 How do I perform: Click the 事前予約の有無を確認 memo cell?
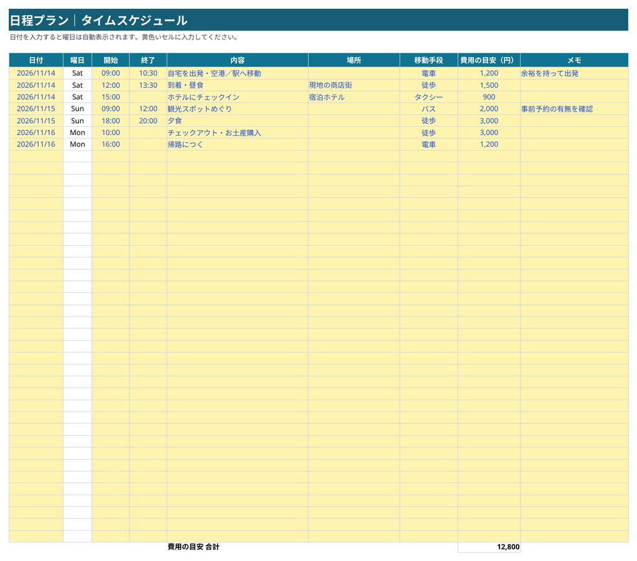click(x=574, y=109)
